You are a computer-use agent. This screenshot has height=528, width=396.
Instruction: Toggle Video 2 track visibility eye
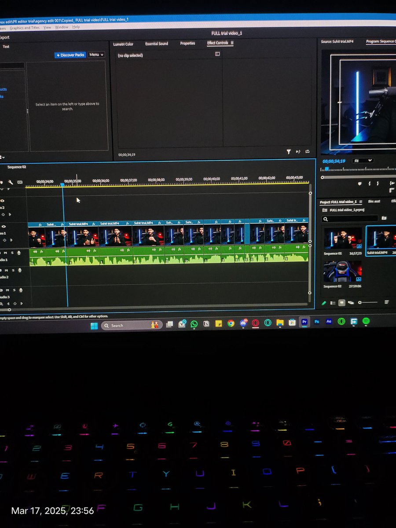coord(2,201)
